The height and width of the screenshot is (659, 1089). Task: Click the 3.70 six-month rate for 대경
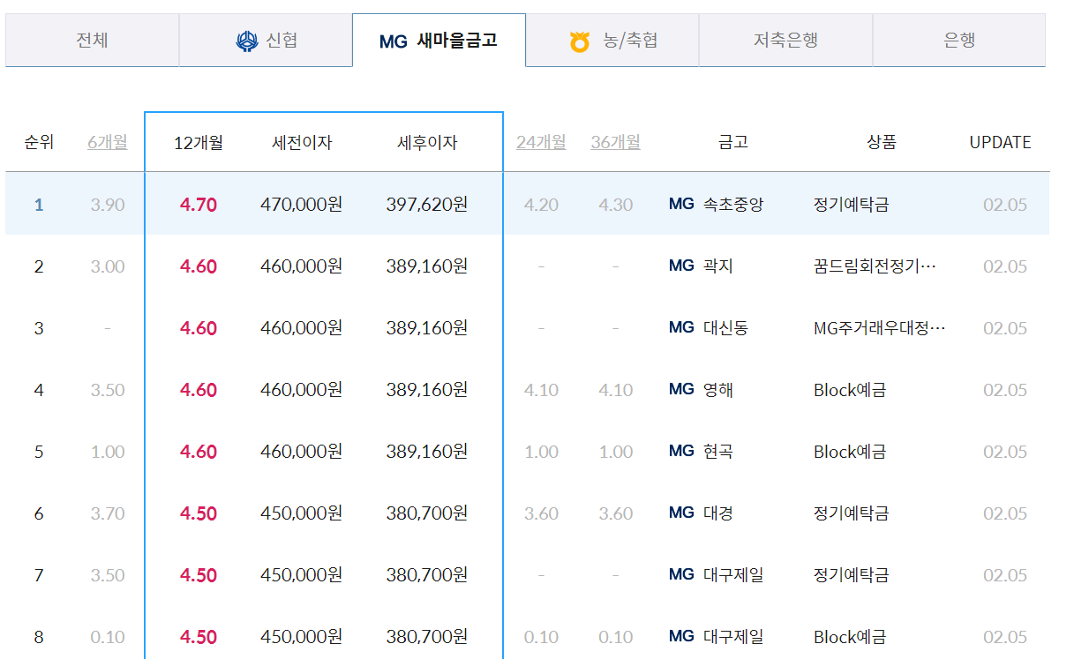[x=108, y=513]
